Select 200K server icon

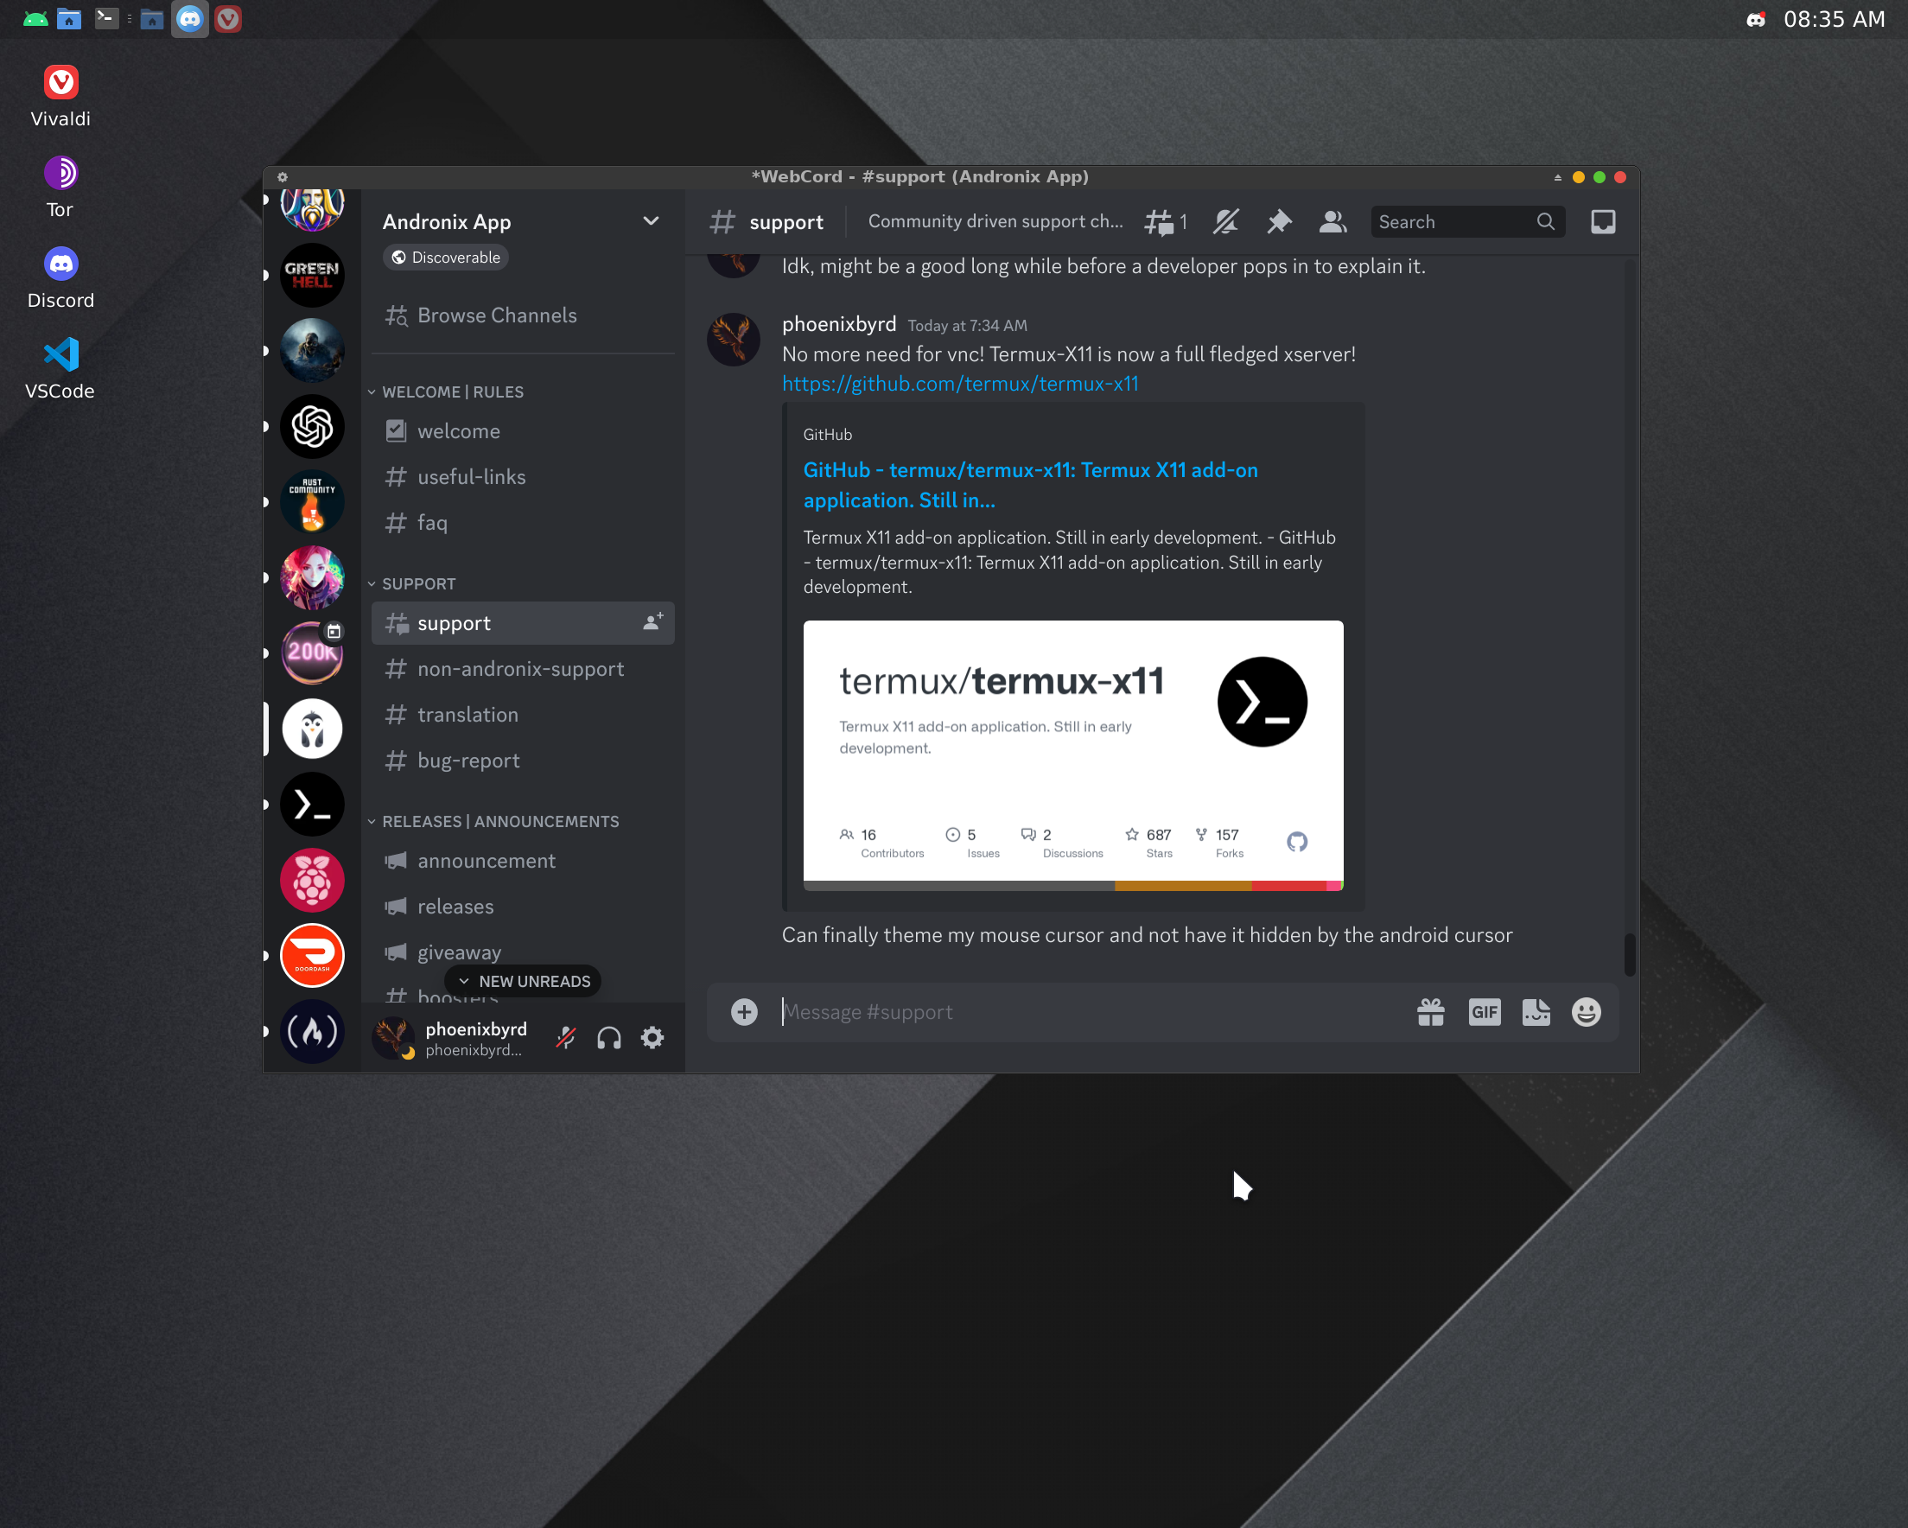[x=311, y=653]
